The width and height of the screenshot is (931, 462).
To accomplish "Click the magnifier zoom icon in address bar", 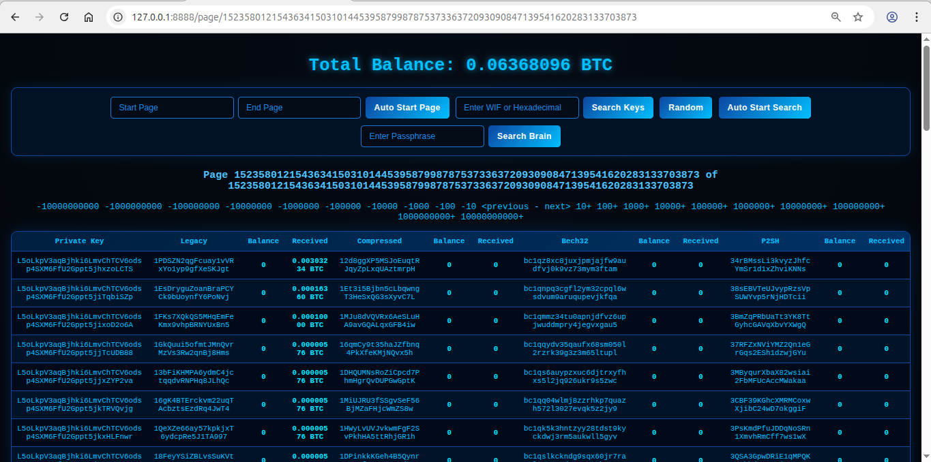I will (836, 17).
